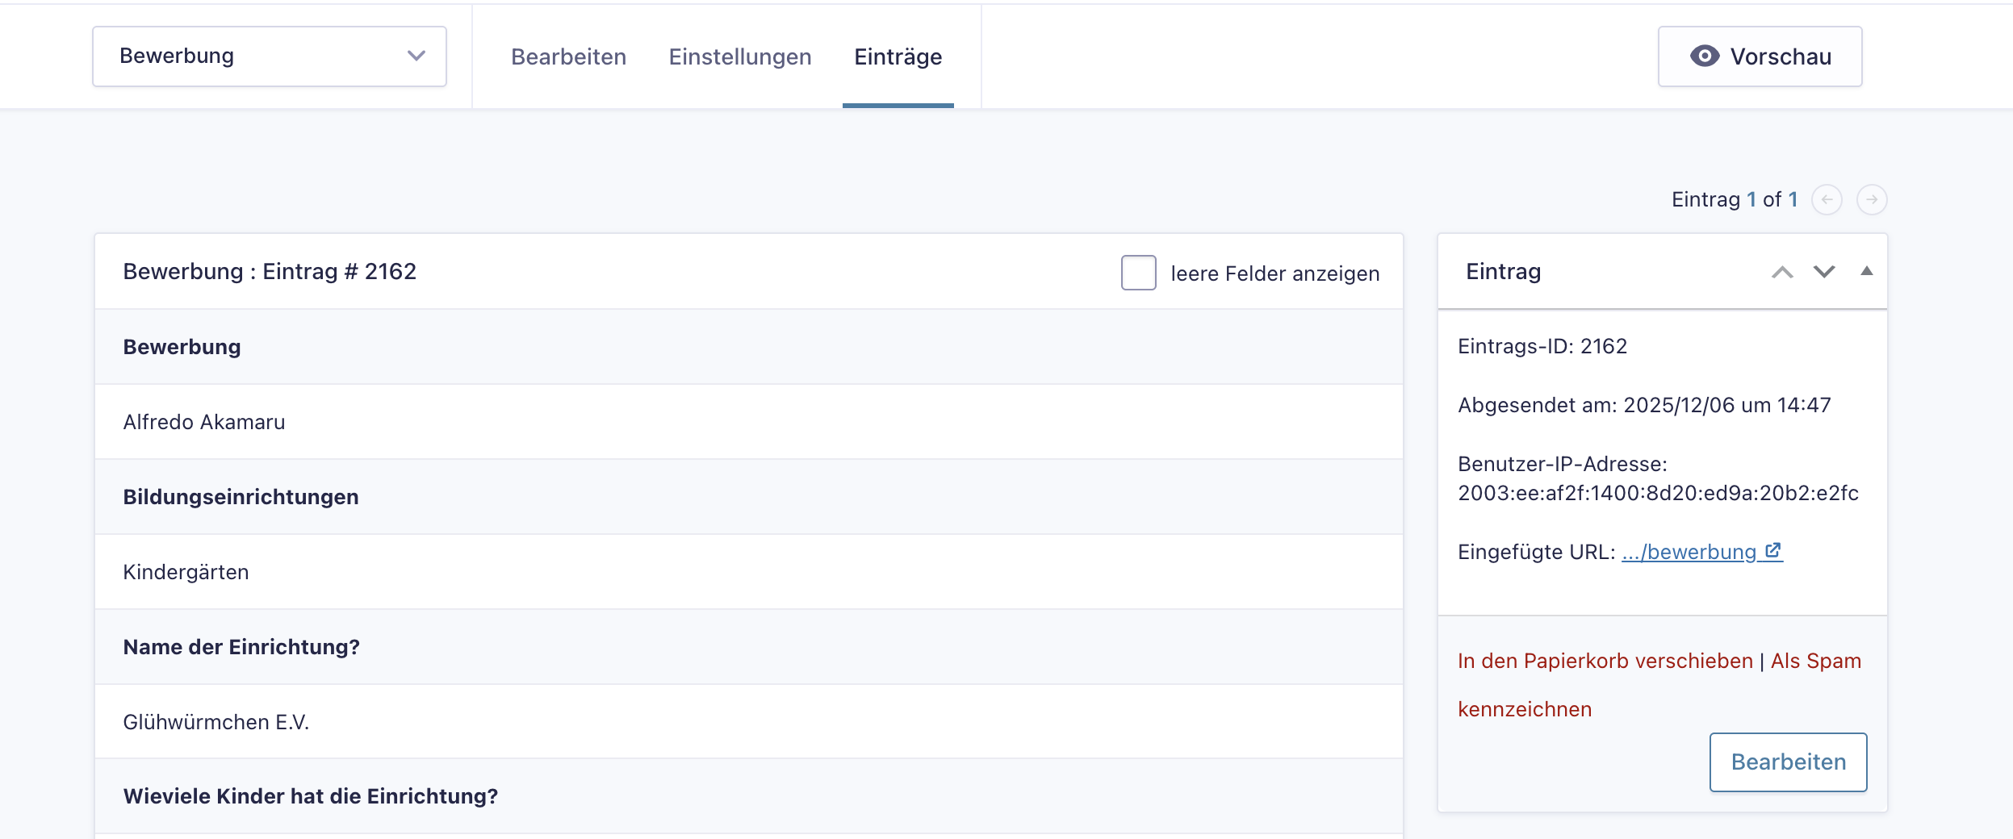This screenshot has height=839, width=2013.
Task: Mark entry as spam with 'Als Spam'
Action: point(1815,661)
